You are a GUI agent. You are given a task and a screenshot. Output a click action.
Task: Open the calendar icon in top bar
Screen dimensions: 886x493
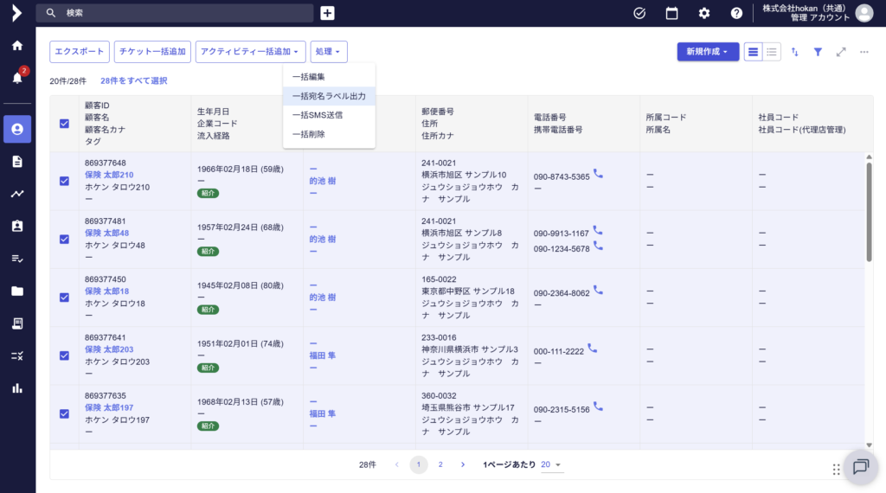671,13
